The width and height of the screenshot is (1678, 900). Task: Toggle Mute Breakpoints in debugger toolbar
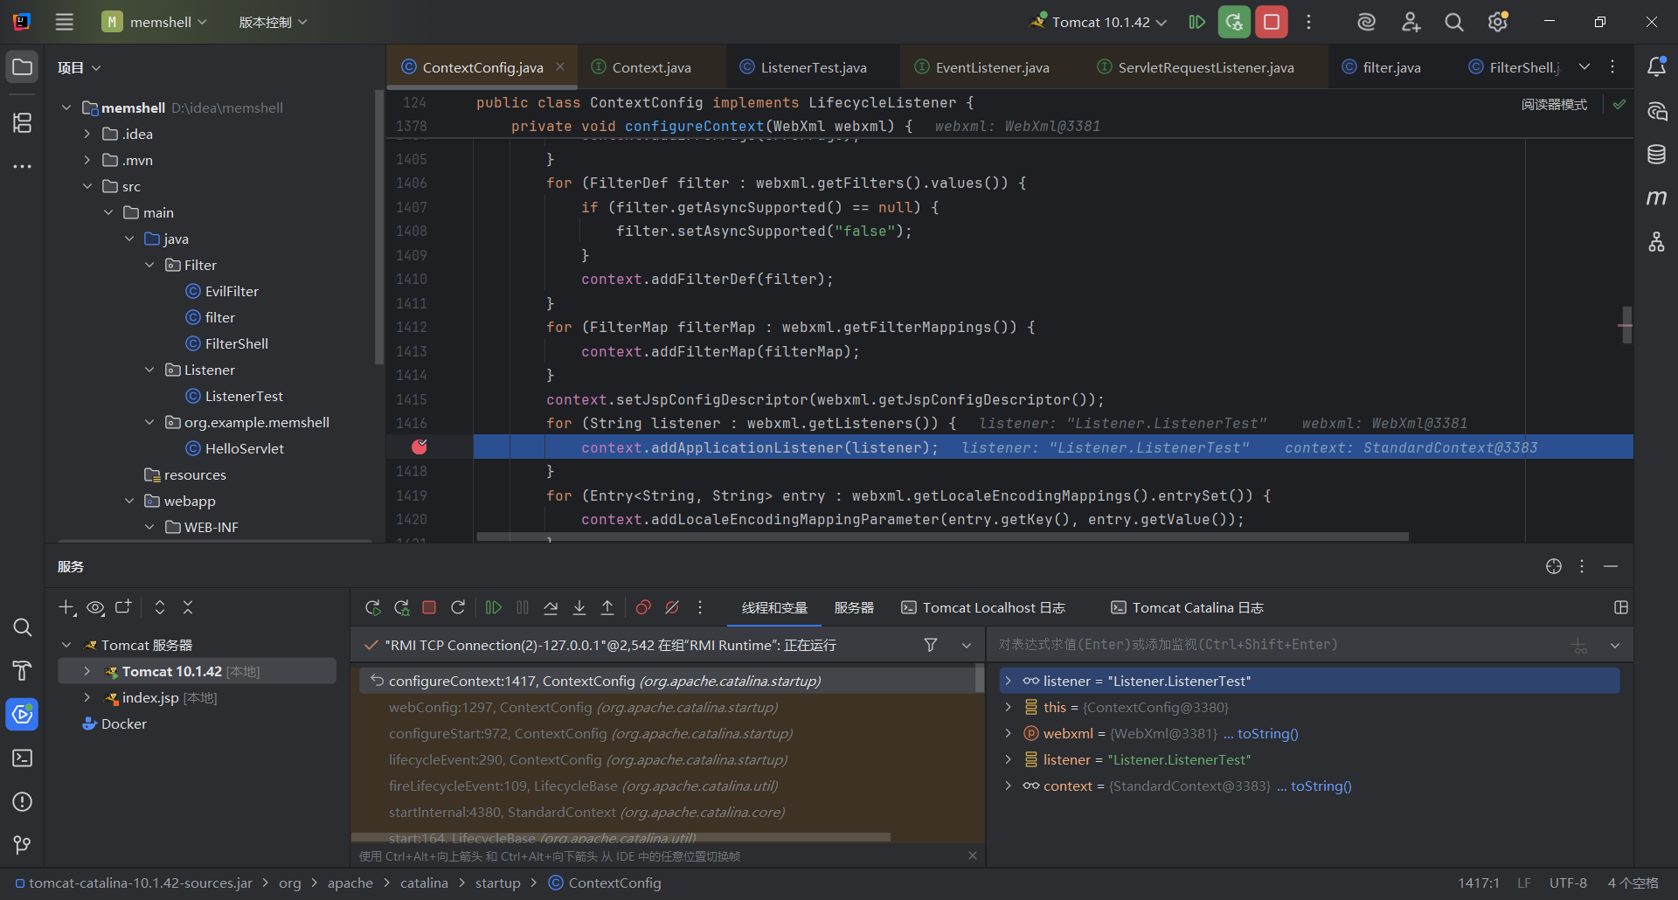coord(672,608)
